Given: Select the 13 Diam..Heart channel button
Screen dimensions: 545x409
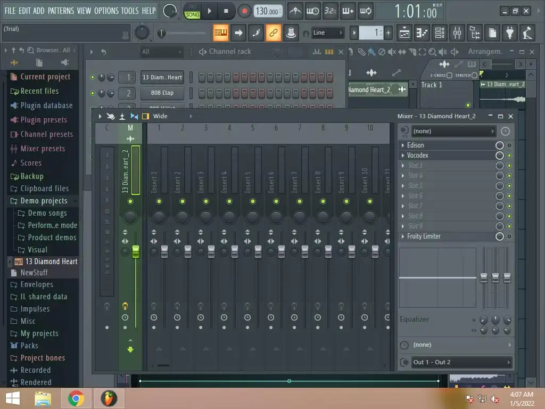Looking at the screenshot, I should click(162, 77).
